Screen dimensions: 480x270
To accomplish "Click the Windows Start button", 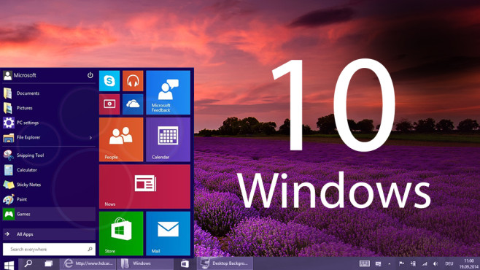I will tap(9, 265).
